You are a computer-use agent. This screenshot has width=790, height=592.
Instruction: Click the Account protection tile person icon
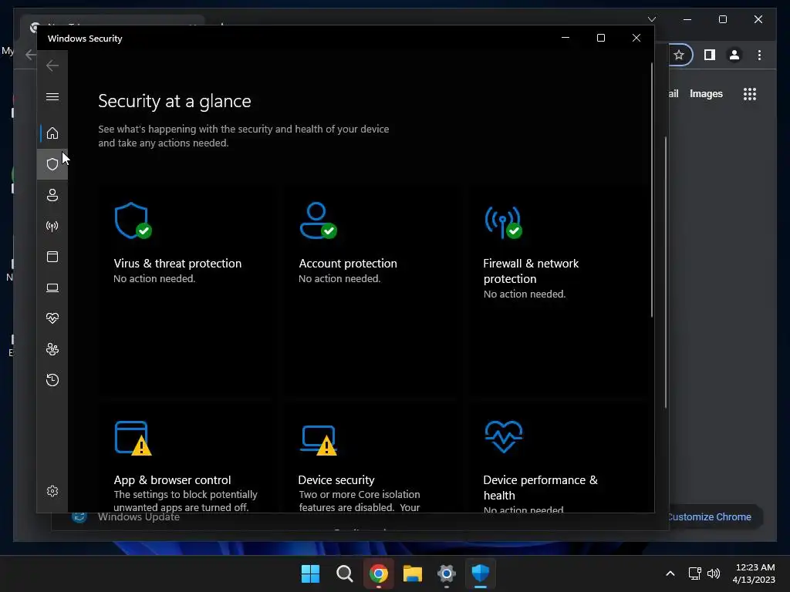tap(319, 220)
